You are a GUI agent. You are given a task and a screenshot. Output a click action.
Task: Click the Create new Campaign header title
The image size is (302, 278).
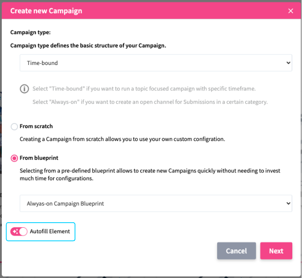coord(46,11)
